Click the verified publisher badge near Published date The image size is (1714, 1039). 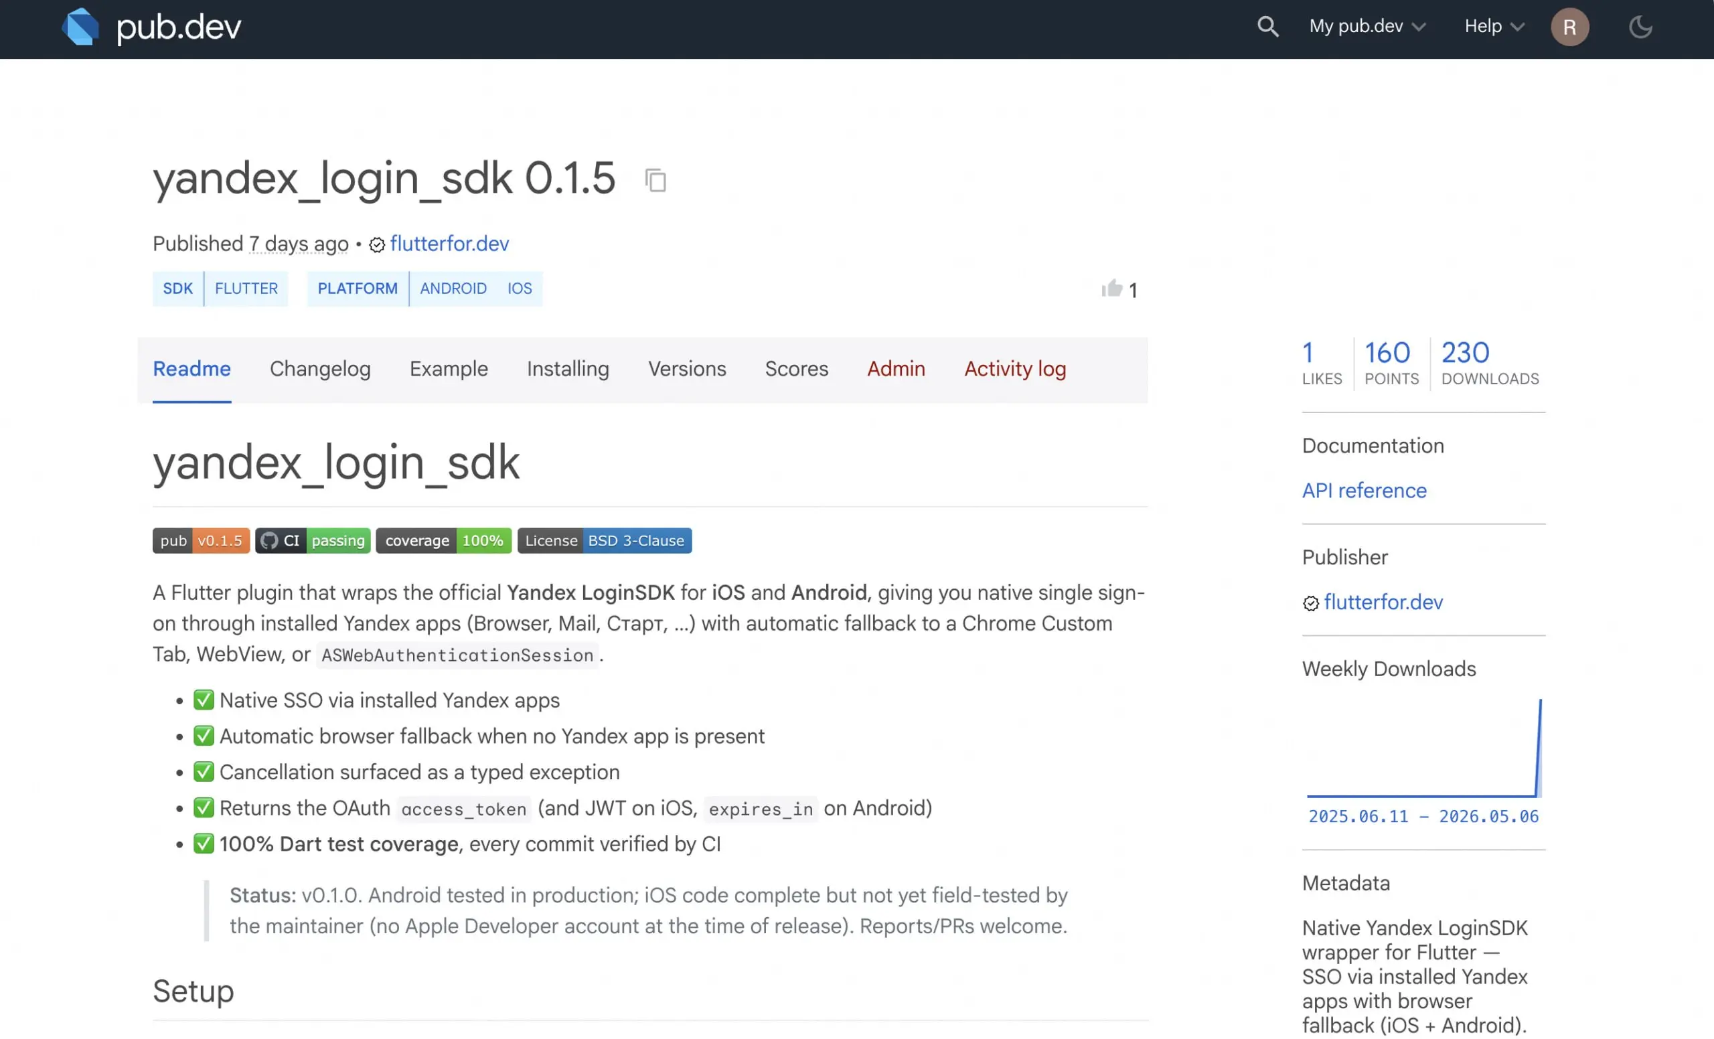click(376, 245)
